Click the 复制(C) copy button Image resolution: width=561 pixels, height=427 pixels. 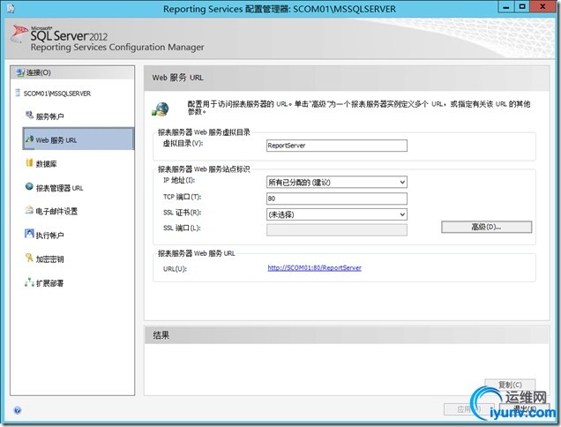click(x=510, y=385)
